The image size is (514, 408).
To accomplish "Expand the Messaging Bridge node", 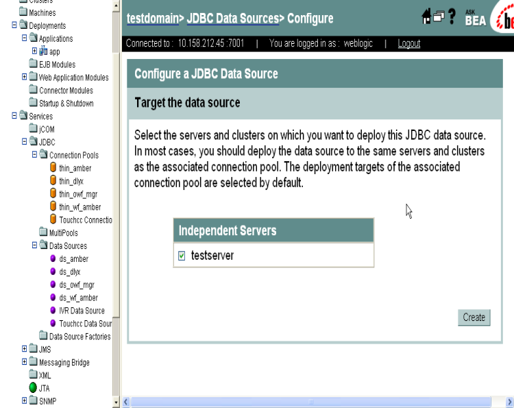I will (x=24, y=361).
